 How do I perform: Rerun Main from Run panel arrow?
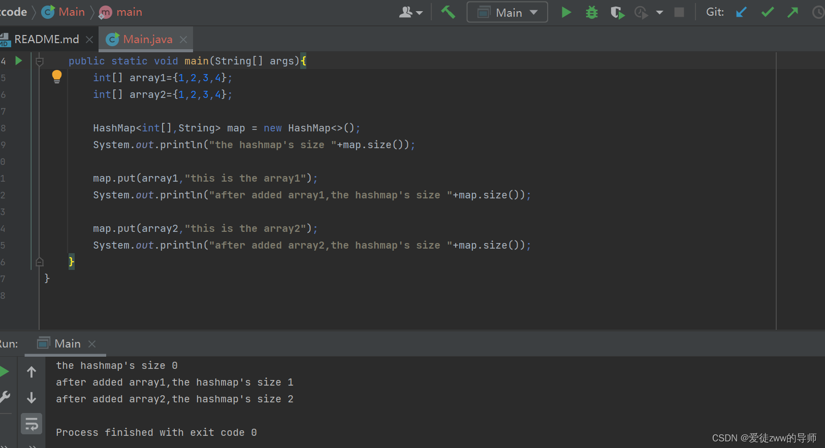[x=4, y=372]
